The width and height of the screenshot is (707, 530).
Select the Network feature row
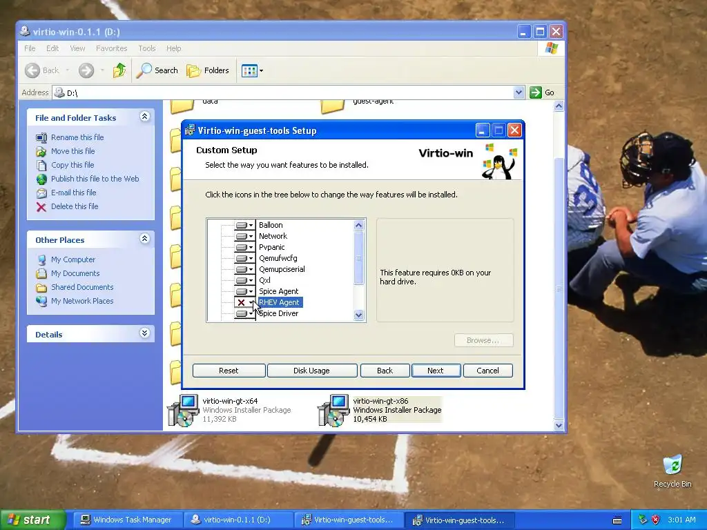[273, 236]
